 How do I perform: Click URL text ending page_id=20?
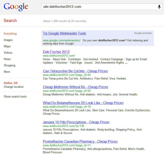coord(67,91)
